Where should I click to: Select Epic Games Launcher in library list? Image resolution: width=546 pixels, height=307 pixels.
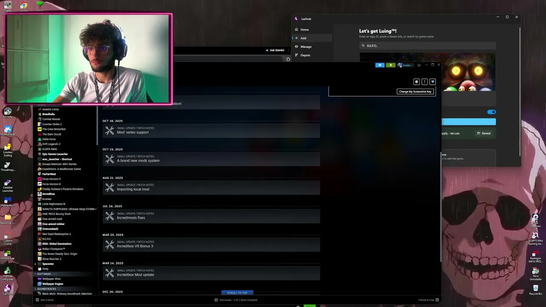tap(55, 154)
